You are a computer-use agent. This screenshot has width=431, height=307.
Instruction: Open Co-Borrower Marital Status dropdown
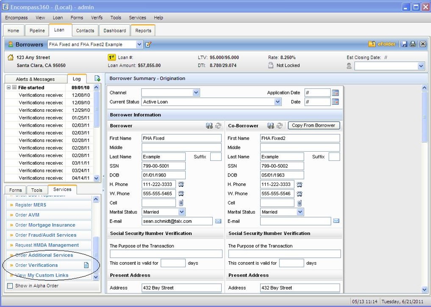click(x=300, y=212)
